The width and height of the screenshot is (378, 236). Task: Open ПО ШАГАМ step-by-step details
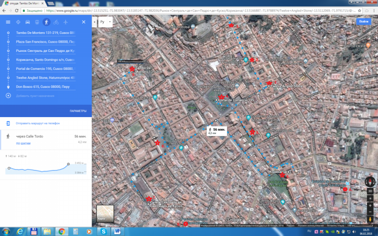click(23, 143)
